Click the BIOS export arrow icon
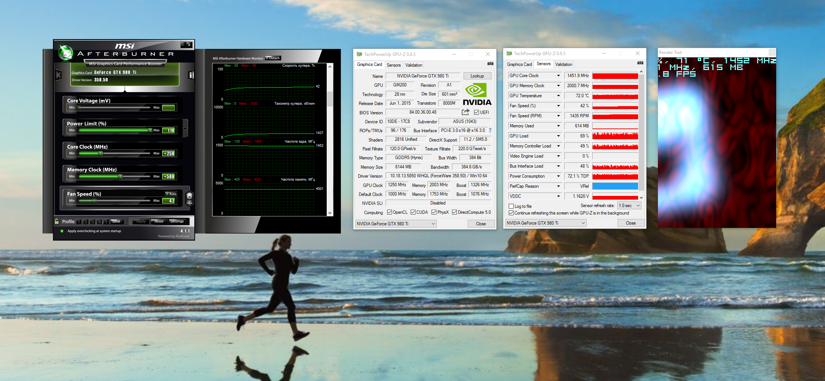The height and width of the screenshot is (381, 825). tap(465, 112)
